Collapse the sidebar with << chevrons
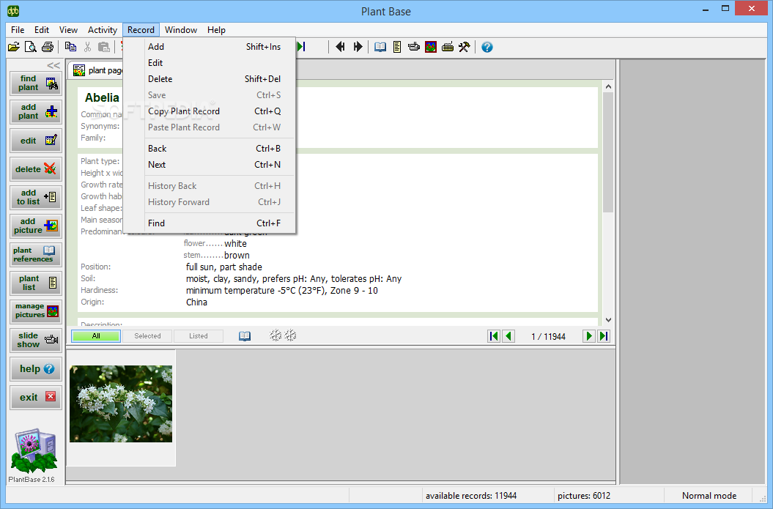The height and width of the screenshot is (509, 773). click(53, 65)
